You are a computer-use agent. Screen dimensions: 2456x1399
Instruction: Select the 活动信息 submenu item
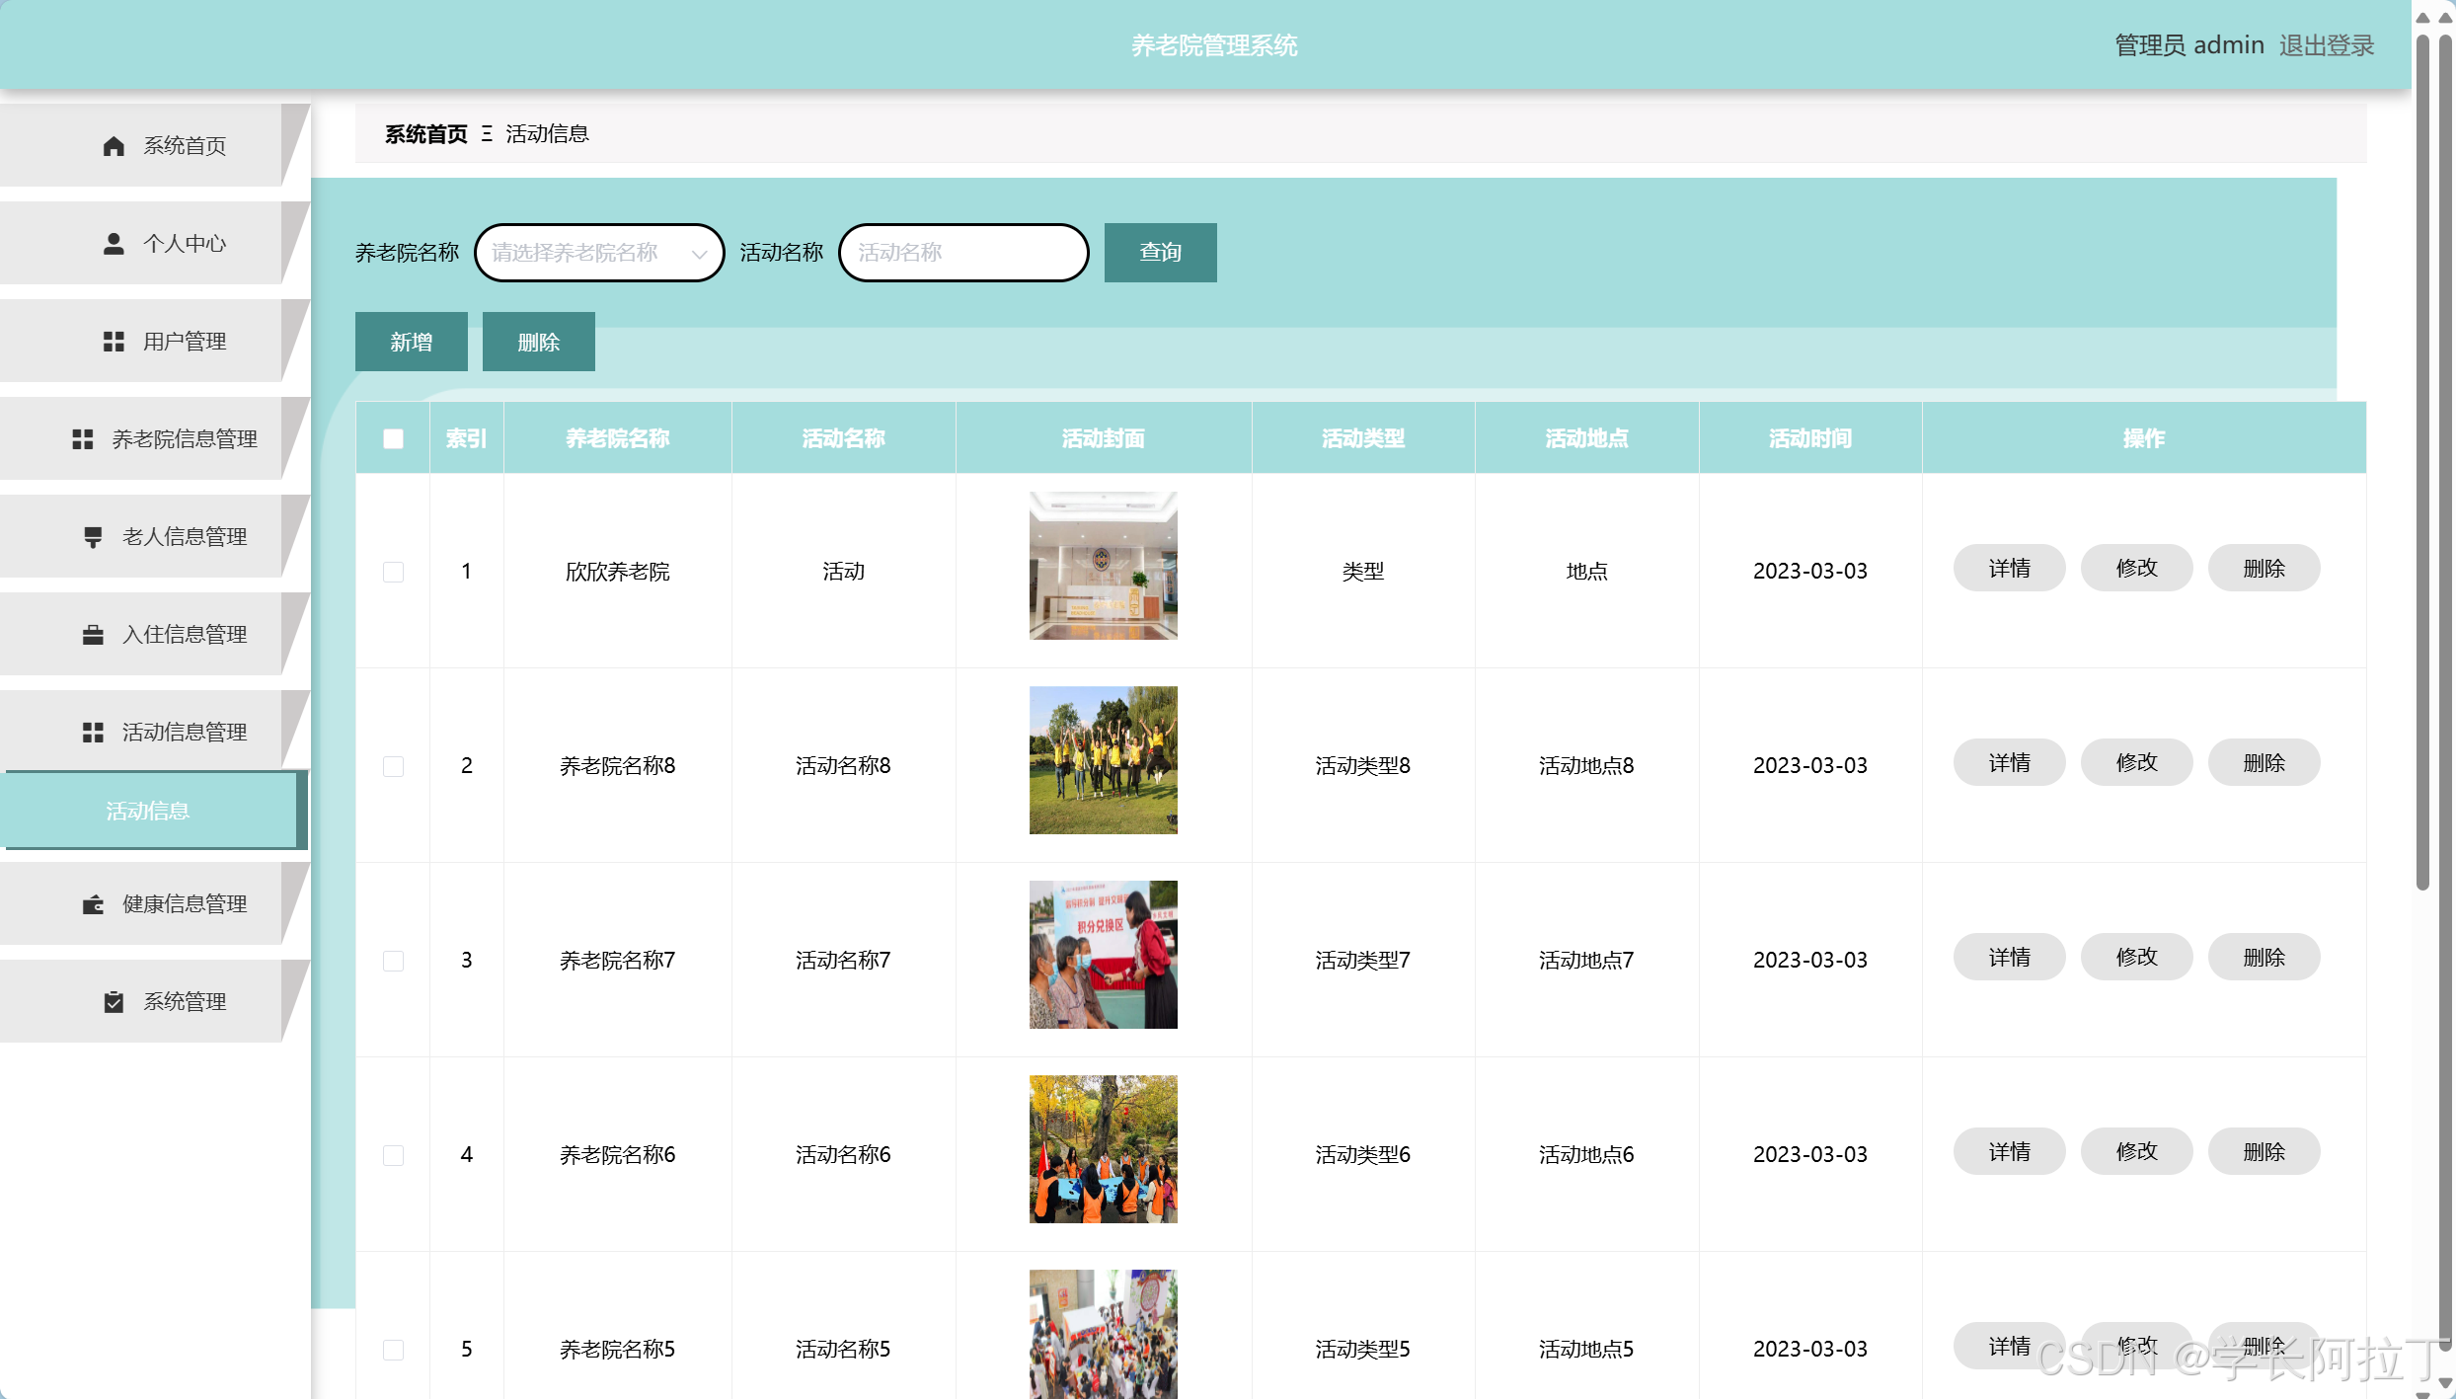coord(148,811)
